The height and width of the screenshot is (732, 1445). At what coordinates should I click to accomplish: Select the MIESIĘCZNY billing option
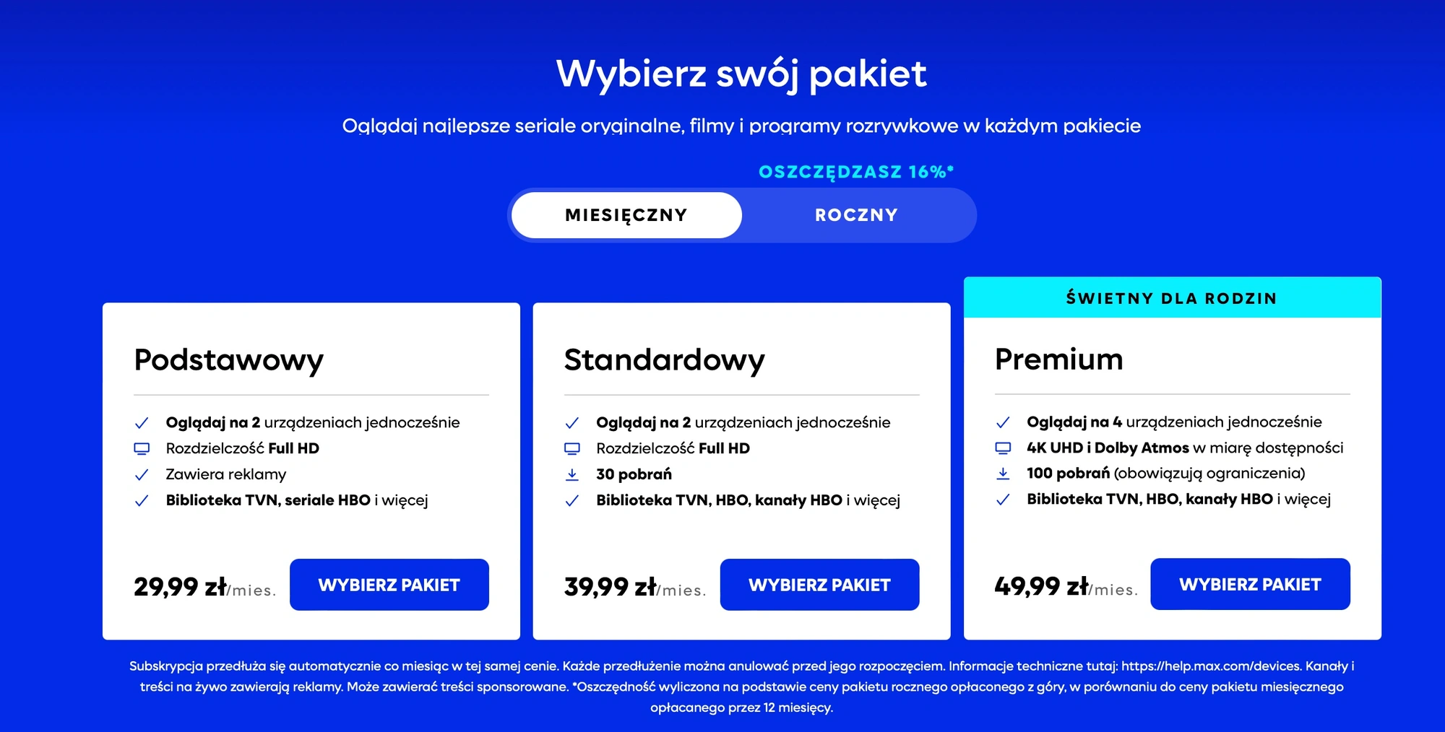pyautogui.click(x=626, y=215)
